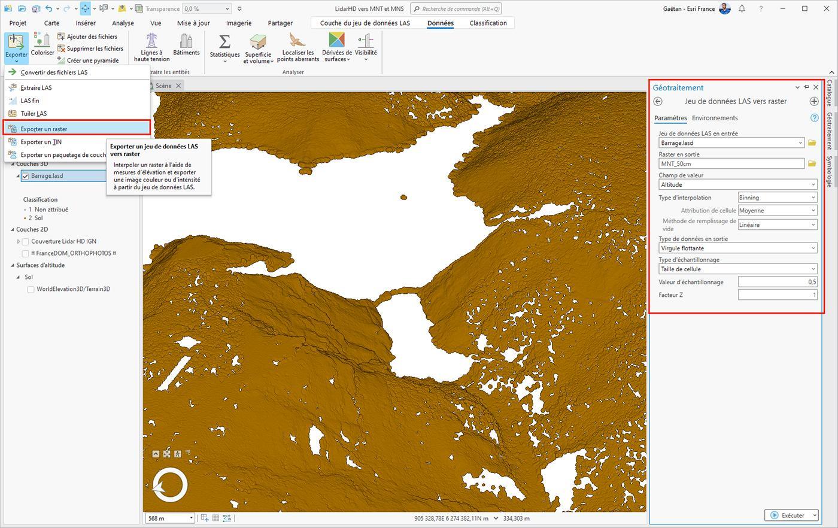Uncheck the Barrage.lasd layer

[x=25, y=176]
